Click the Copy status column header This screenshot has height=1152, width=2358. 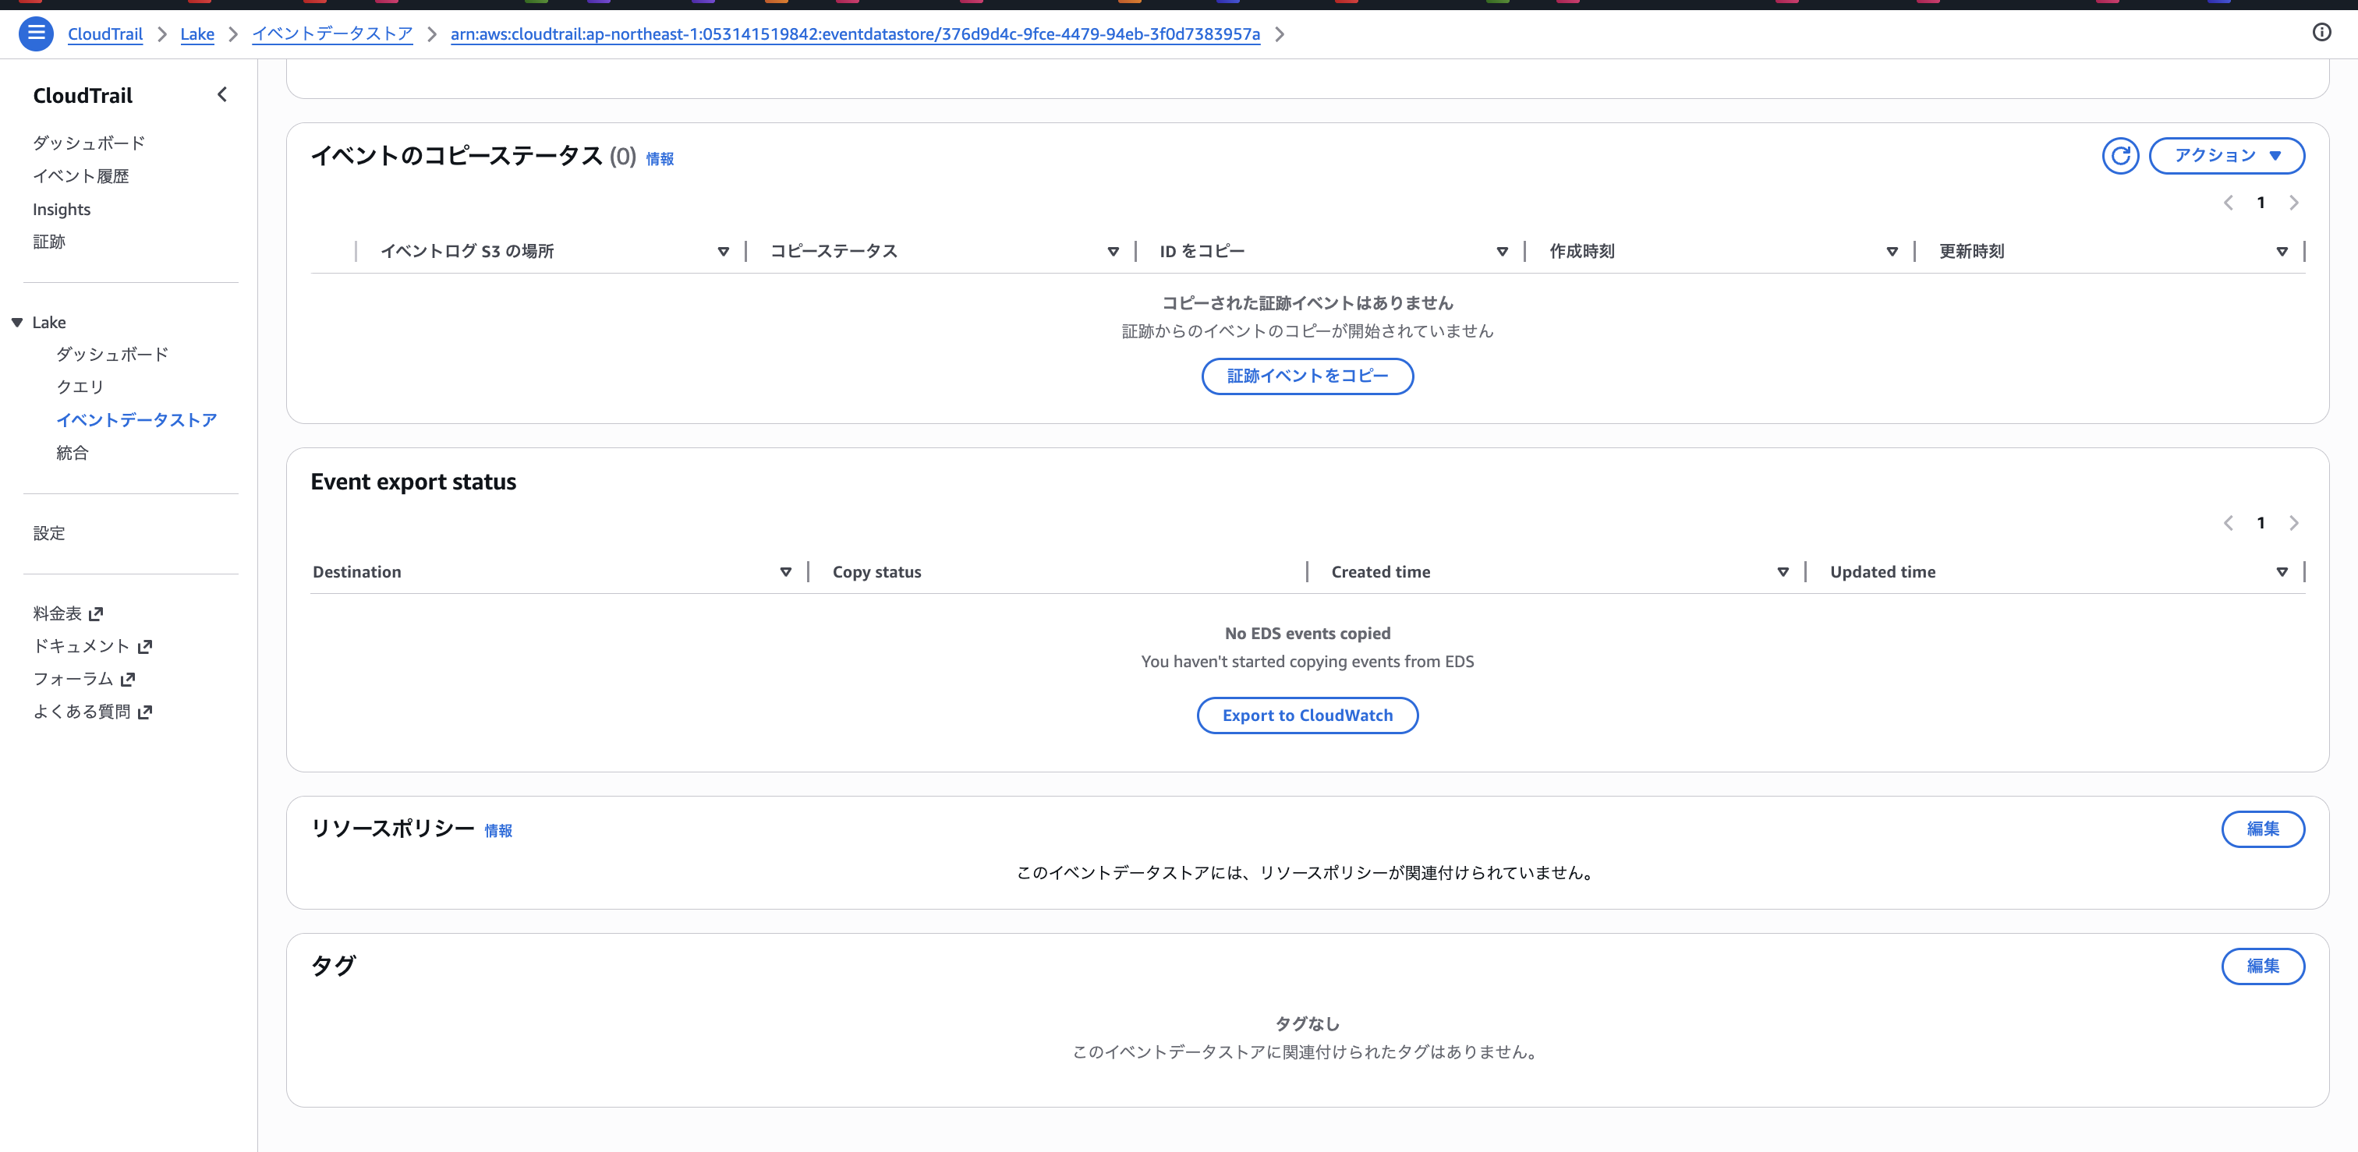[x=877, y=572]
